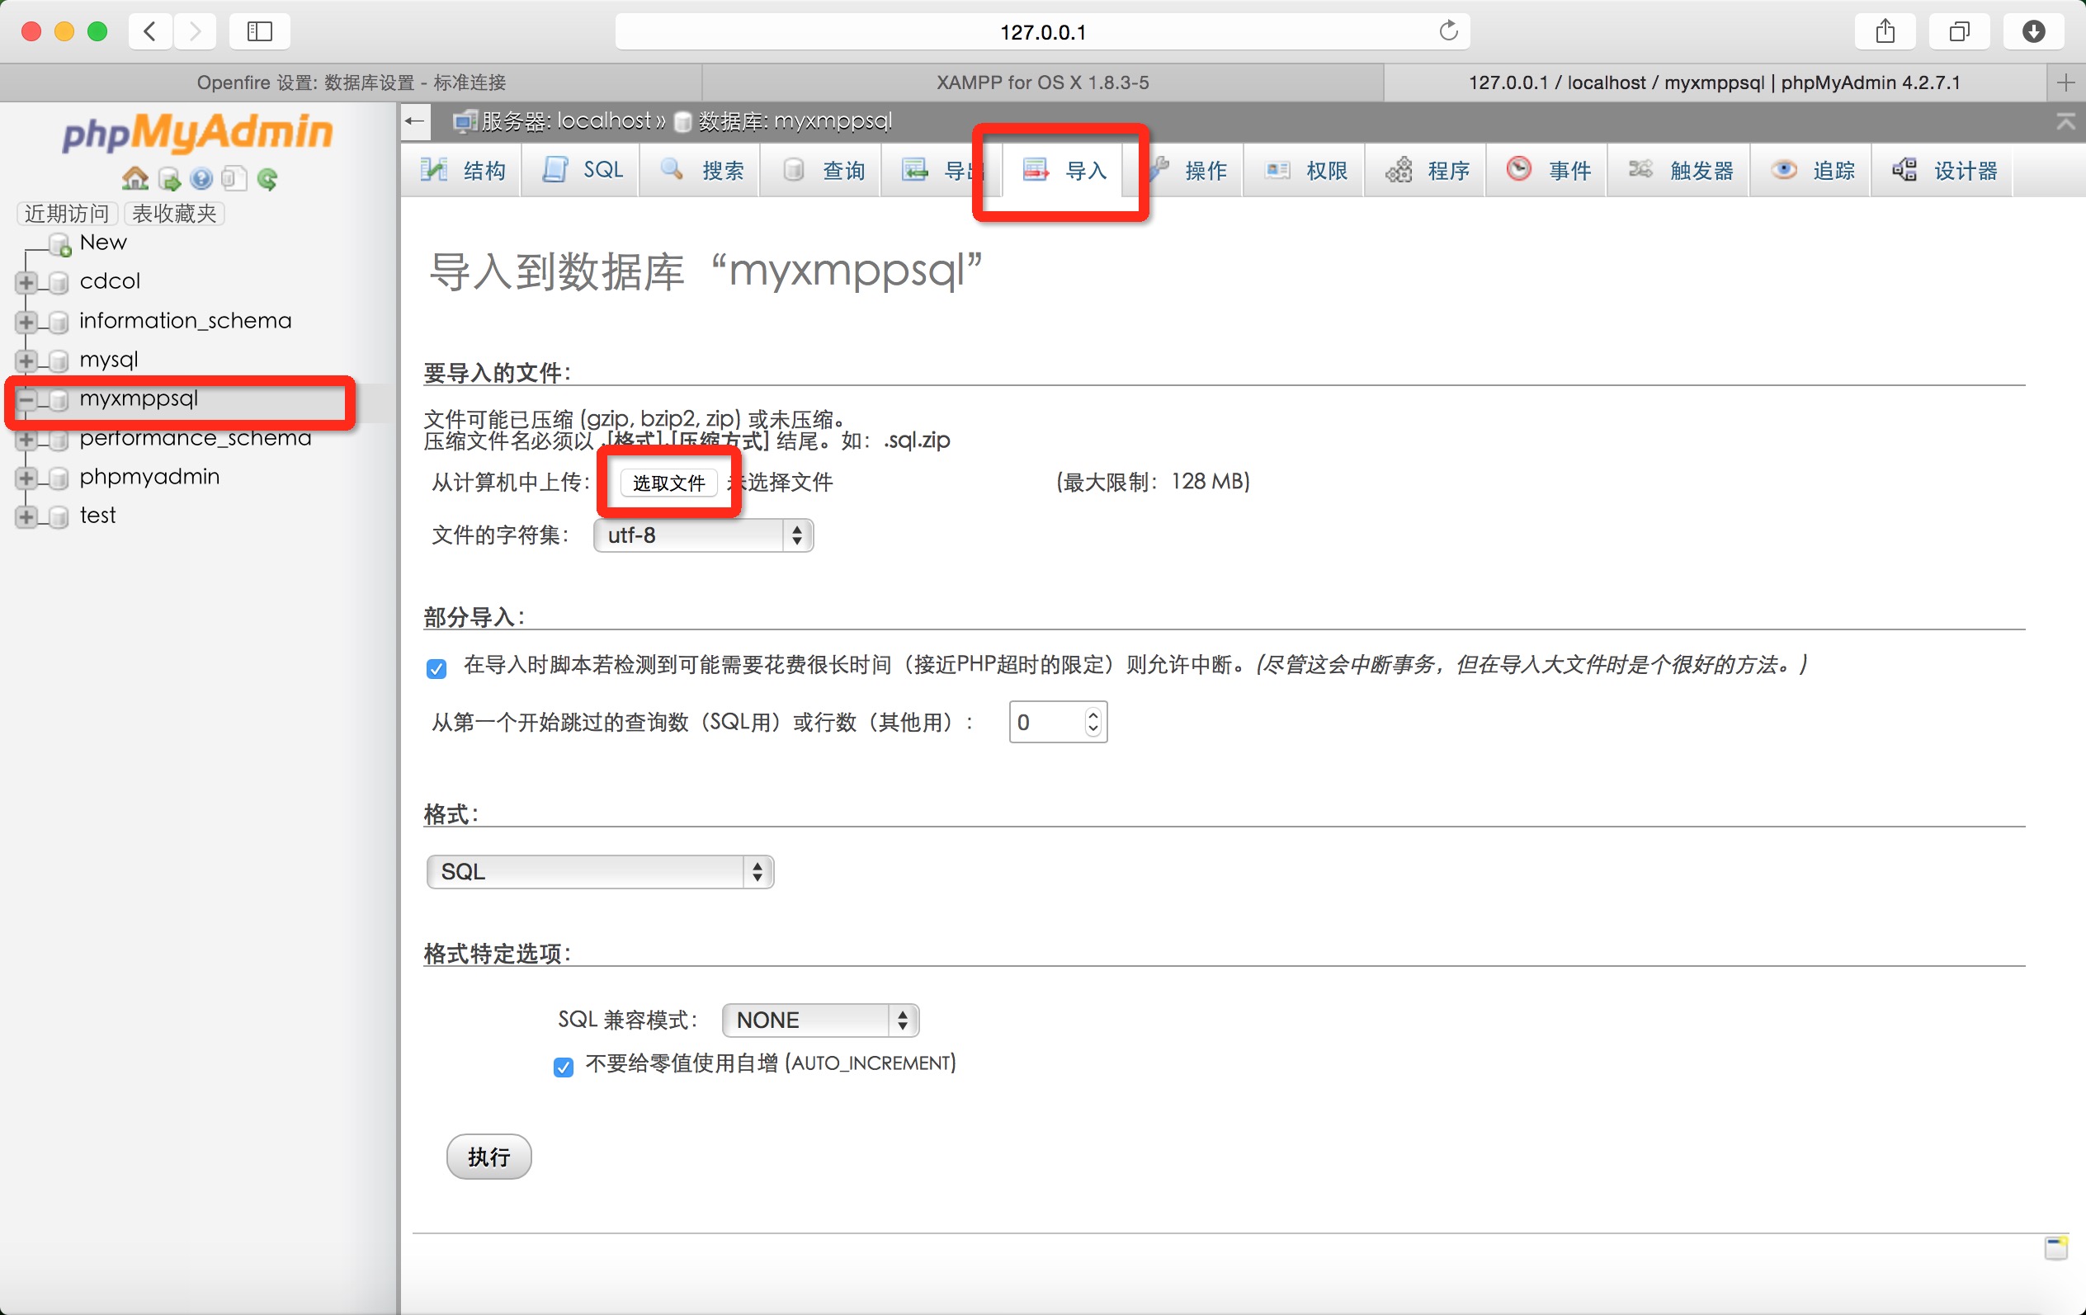Open Safari downloads list
2086x1315 pixels.
[x=2033, y=32]
